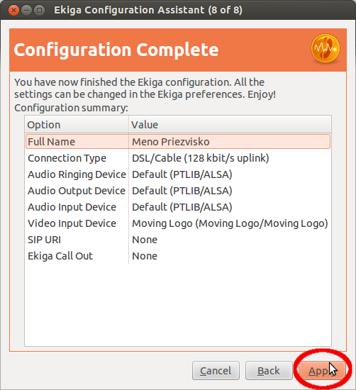356x390 pixels.
Task: Click the Meno Priezvisko value cell
Action: (x=171, y=142)
